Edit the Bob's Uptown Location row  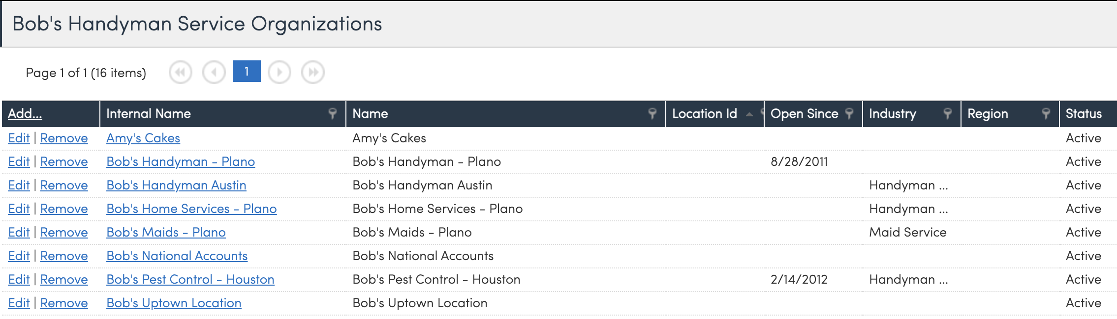coord(19,303)
